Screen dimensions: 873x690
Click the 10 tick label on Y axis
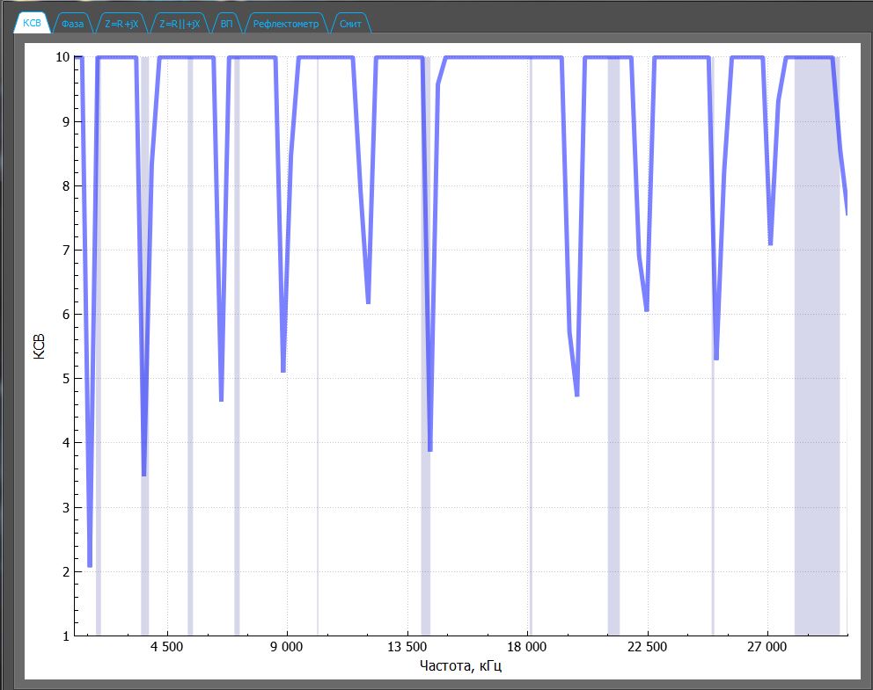62,57
